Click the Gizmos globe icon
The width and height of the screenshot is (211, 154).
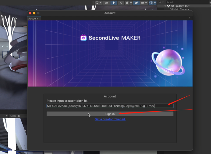point(151,3)
